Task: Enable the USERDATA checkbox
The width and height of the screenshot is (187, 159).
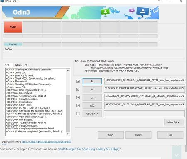Action: pyautogui.click(x=78, y=114)
